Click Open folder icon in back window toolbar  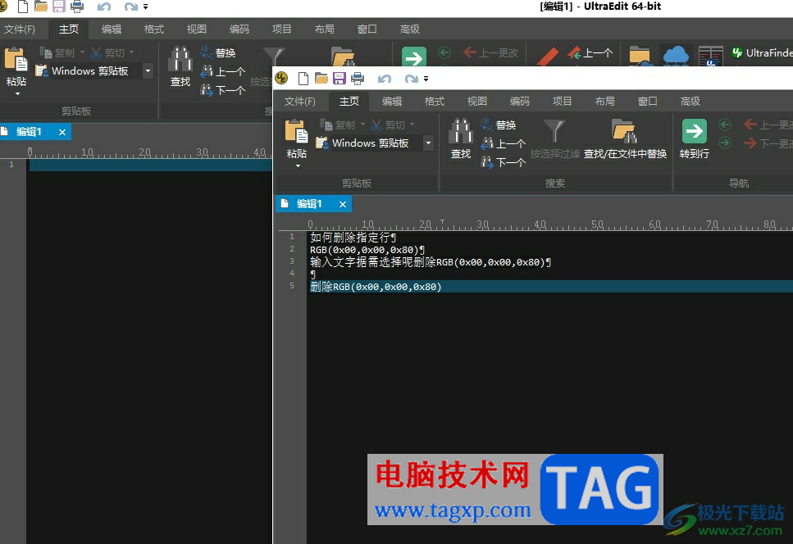point(41,7)
